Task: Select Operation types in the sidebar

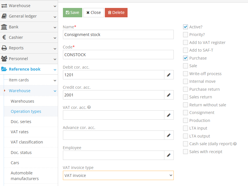Action: click(x=26, y=111)
